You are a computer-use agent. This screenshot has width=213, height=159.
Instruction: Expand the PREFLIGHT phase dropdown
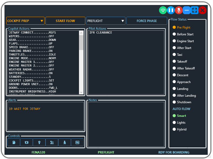106,21
